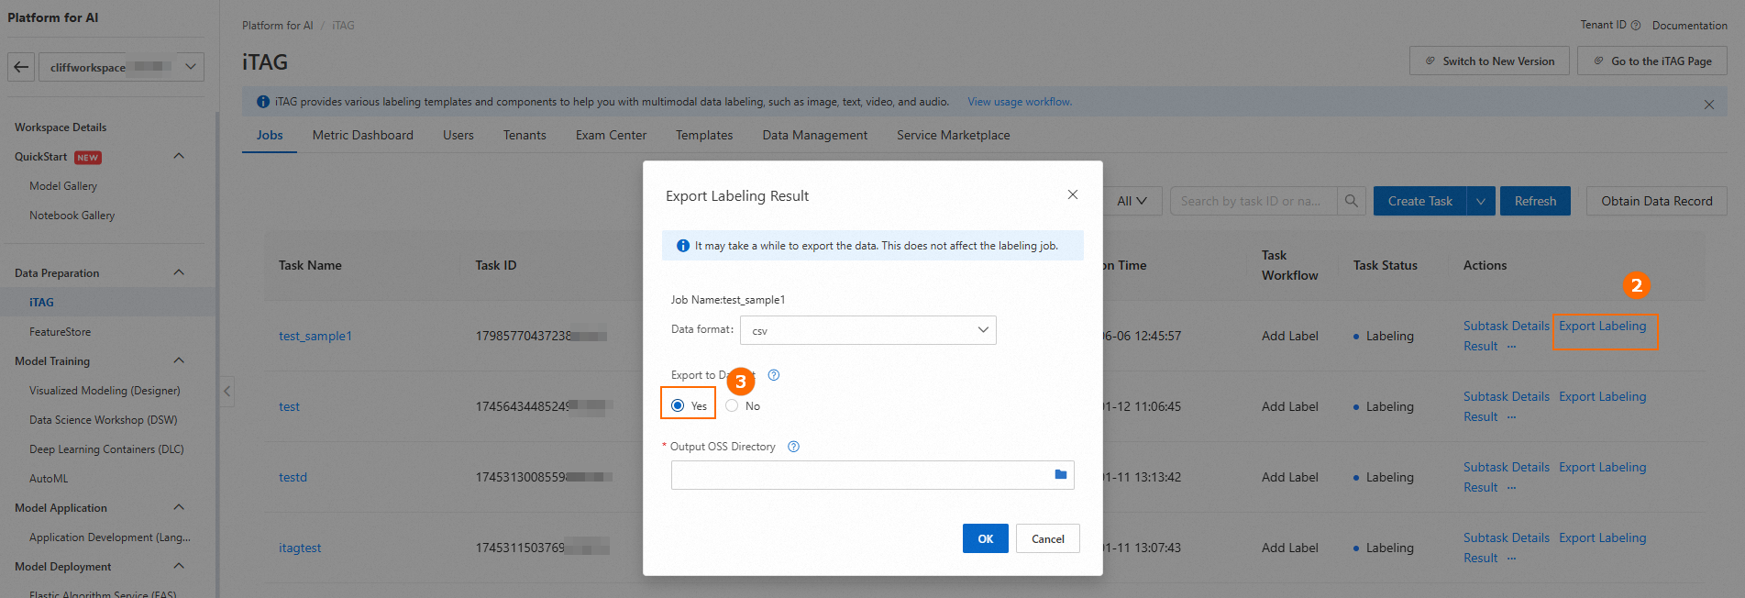The image size is (1745, 598).
Task: Open the Documentation link
Action: pyautogui.click(x=1689, y=26)
